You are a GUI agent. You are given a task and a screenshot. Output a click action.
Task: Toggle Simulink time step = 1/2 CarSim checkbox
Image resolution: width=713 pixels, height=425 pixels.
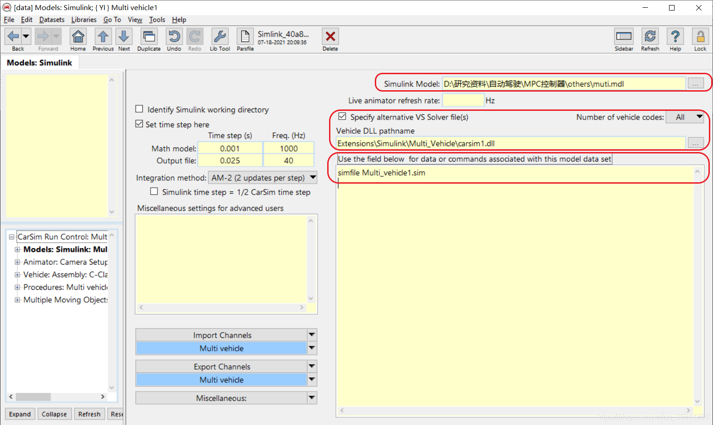[154, 191]
